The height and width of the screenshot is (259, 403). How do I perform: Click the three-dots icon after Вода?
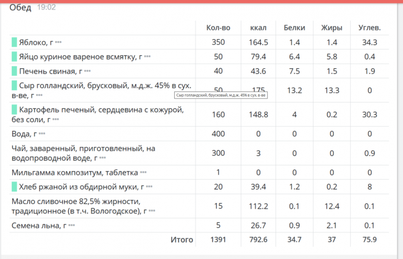41,135
